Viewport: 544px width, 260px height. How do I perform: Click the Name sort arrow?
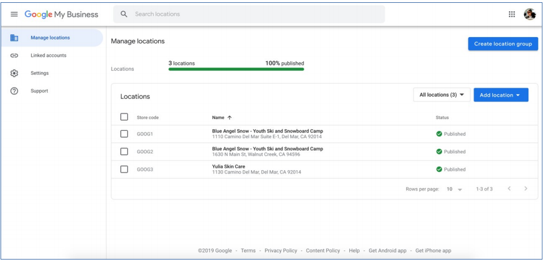[x=230, y=117]
